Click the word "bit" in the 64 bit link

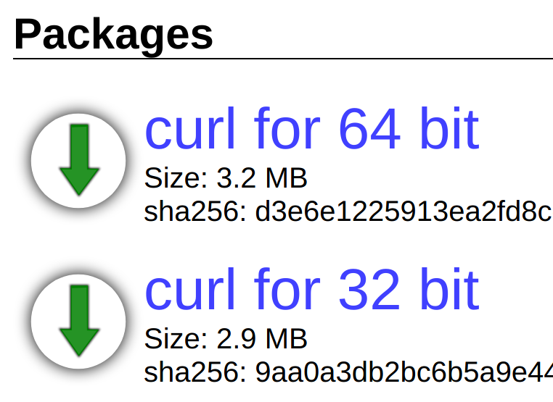[x=451, y=130]
